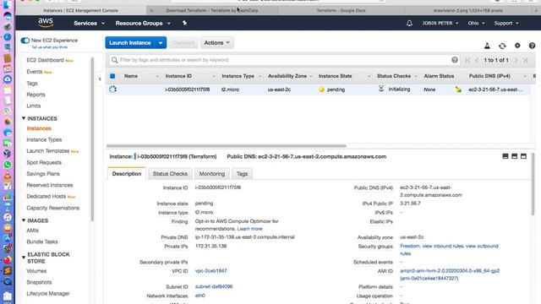Image resolution: width=541 pixels, height=304 pixels.
Task: Switch to the Tags tab
Action: click(242, 173)
